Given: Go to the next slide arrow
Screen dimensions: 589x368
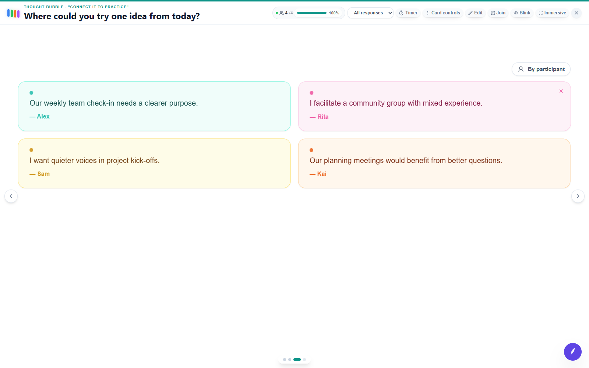Looking at the screenshot, I should click(x=578, y=196).
